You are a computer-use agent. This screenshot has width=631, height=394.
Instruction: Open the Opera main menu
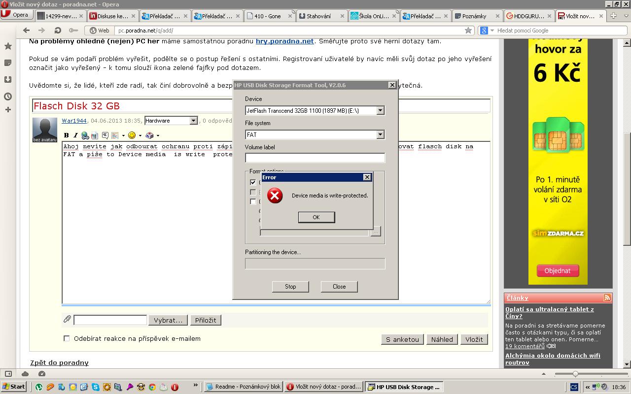pyautogui.click(x=16, y=15)
